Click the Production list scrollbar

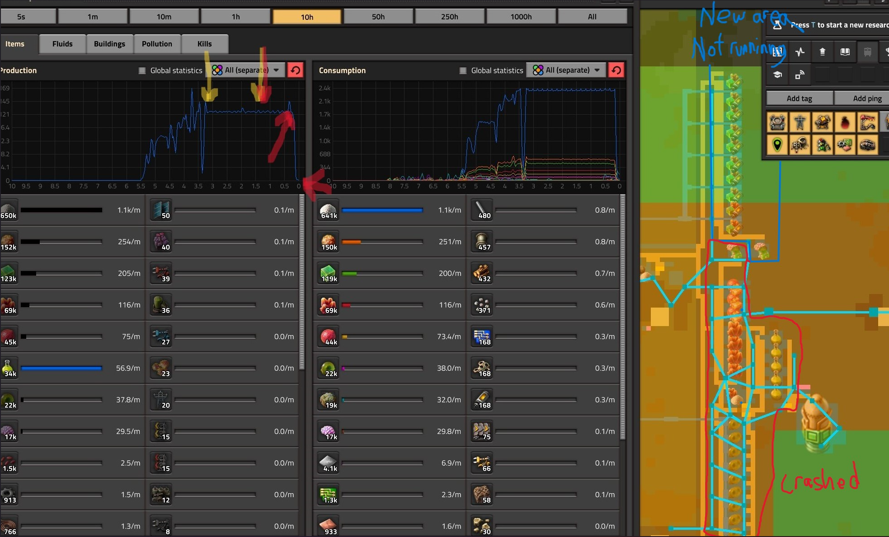pos(302,282)
